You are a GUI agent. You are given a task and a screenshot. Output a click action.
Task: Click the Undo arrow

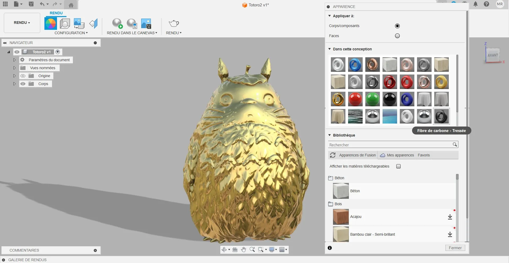[x=42, y=4]
